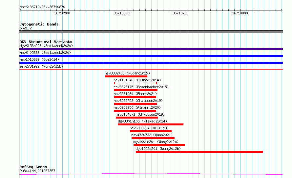Click the nsv6405338 (Sedlazeck2020) label
This screenshot has height=178, width=292.
click(45, 53)
